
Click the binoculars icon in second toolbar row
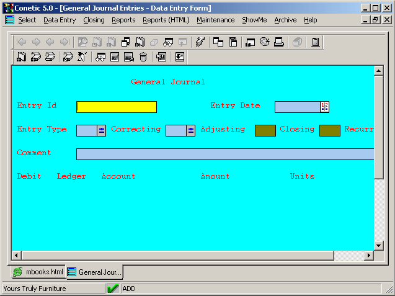click(100, 57)
